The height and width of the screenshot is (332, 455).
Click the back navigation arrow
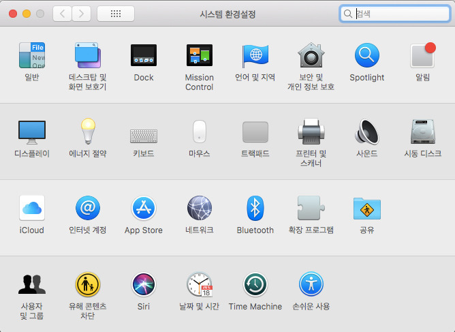click(62, 14)
